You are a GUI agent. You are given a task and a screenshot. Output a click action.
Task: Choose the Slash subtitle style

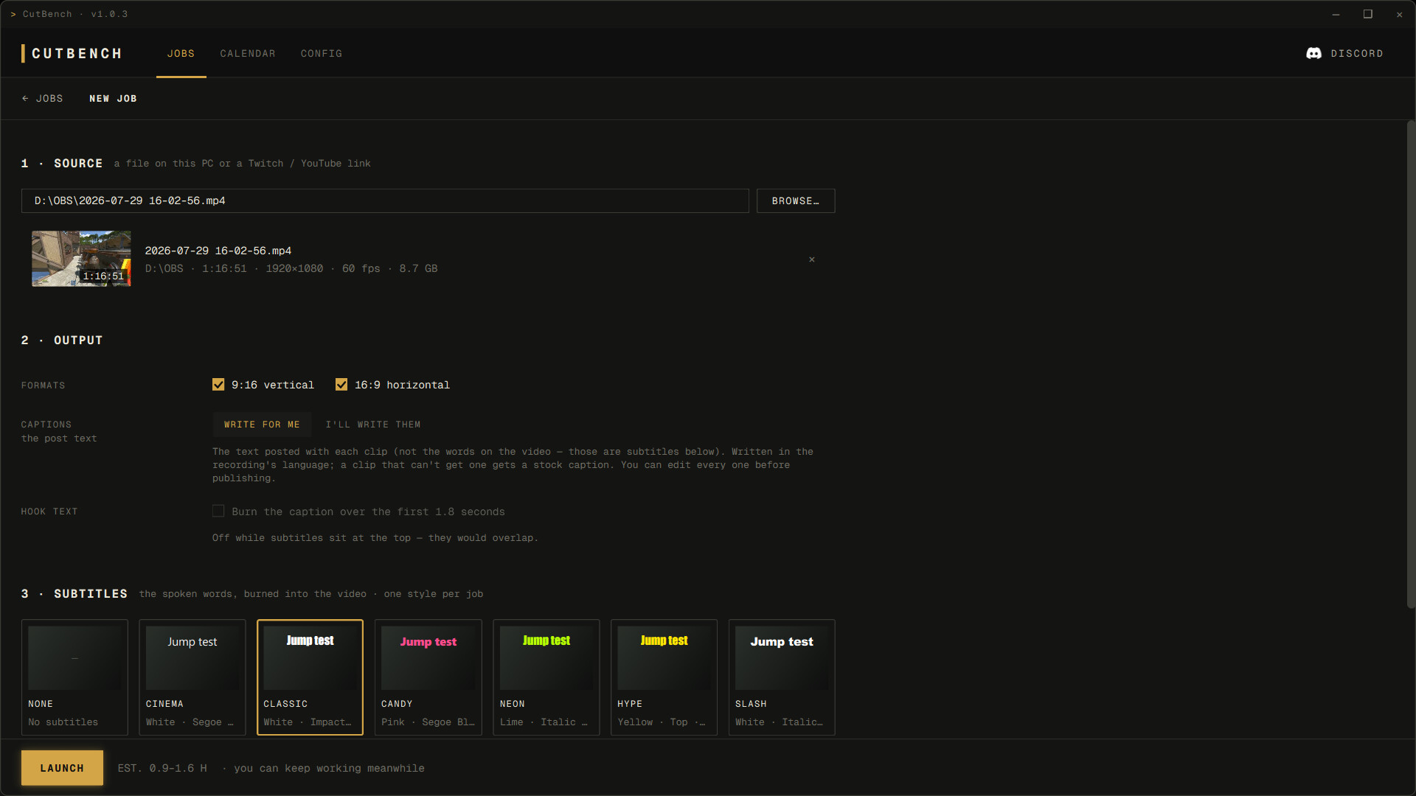pyautogui.click(x=782, y=677)
